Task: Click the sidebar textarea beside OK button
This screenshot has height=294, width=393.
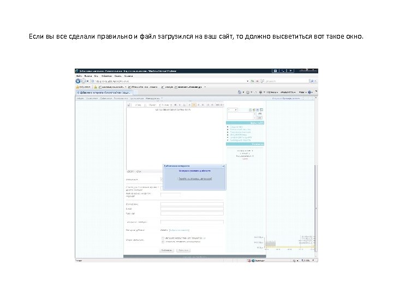Action: (x=242, y=116)
